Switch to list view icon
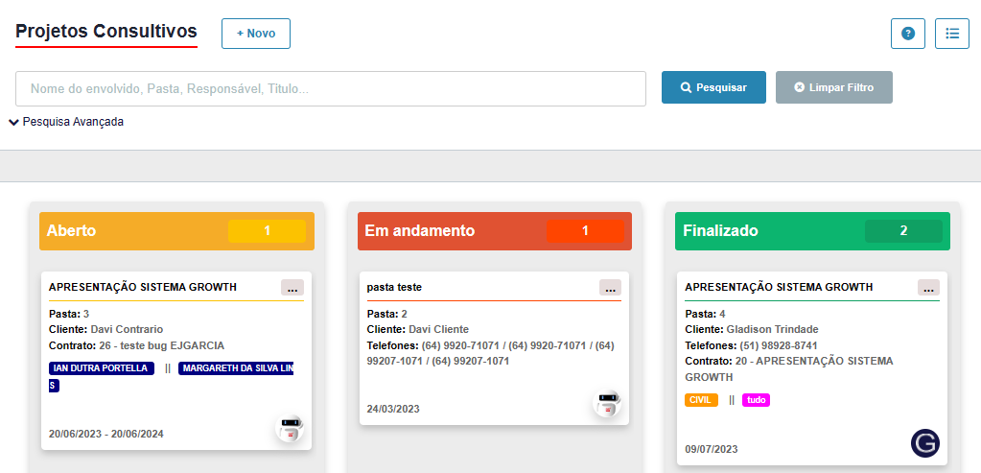The width and height of the screenshot is (981, 473). click(x=951, y=34)
